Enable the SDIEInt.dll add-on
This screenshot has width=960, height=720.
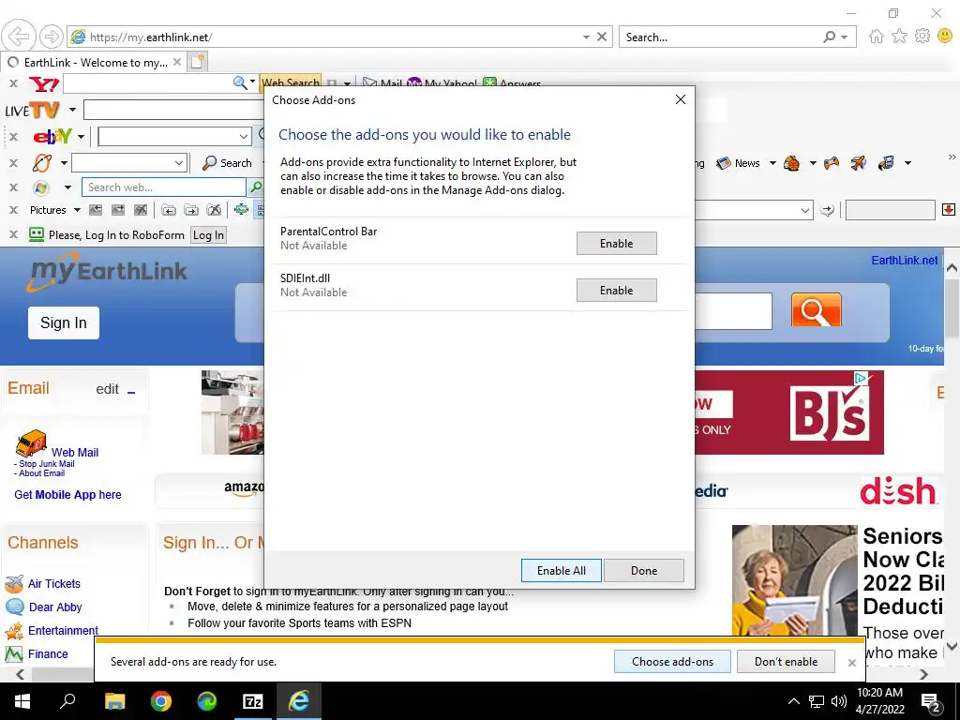(x=617, y=291)
